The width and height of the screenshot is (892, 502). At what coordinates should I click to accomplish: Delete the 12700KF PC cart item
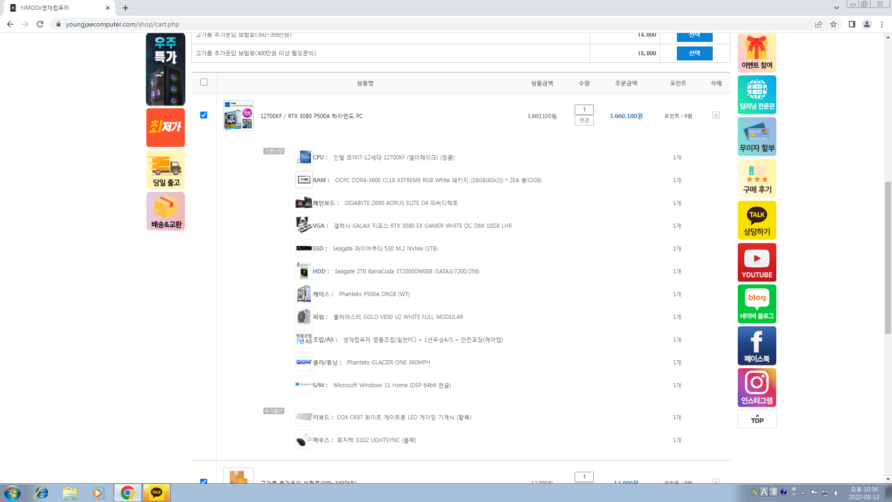[x=716, y=115]
